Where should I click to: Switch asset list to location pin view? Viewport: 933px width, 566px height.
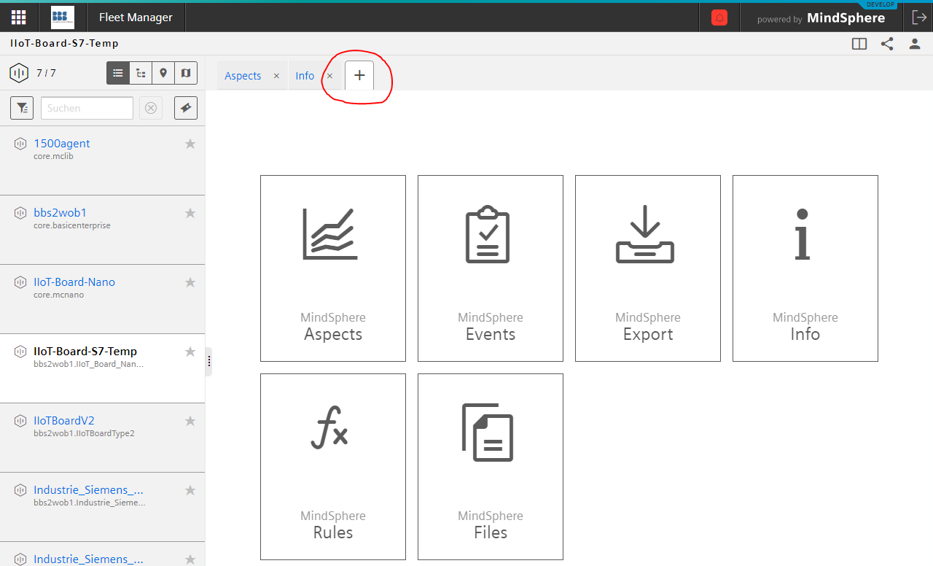click(x=163, y=73)
